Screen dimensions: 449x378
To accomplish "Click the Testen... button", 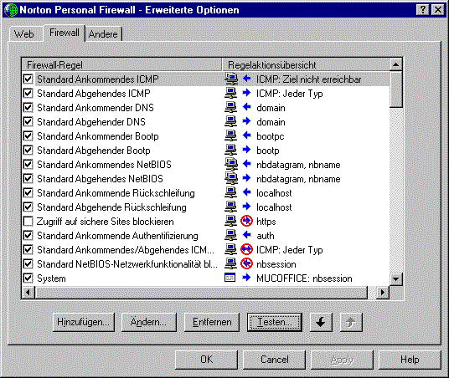I will (275, 322).
